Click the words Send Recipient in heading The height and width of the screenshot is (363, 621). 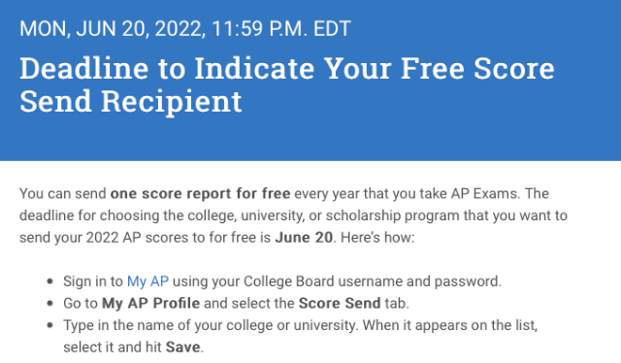(x=131, y=101)
